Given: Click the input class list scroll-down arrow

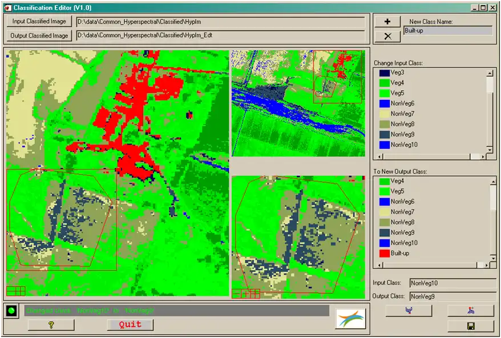Looking at the screenshot, I should [490, 150].
